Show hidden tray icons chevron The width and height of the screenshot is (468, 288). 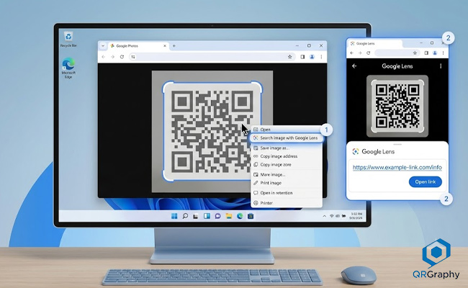point(325,216)
